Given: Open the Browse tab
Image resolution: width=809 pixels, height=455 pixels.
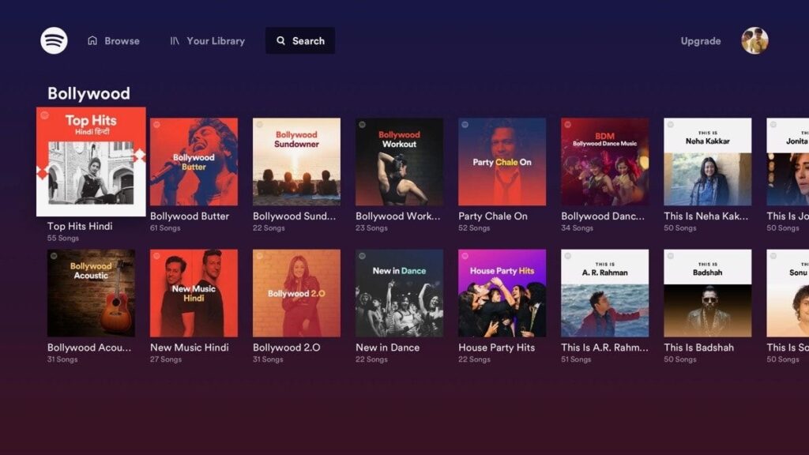Looking at the screenshot, I should [x=122, y=41].
